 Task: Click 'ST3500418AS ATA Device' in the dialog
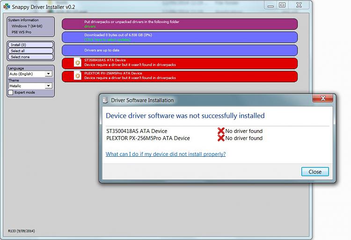[x=137, y=131]
